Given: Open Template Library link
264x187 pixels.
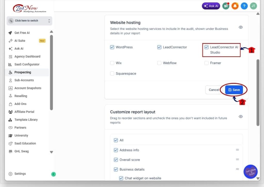Looking at the screenshot, I should tap(26, 120).
